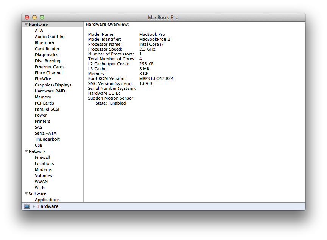The height and width of the screenshot is (240, 327).
Task: Click SMC version value 1.69f3
Action: point(146,83)
